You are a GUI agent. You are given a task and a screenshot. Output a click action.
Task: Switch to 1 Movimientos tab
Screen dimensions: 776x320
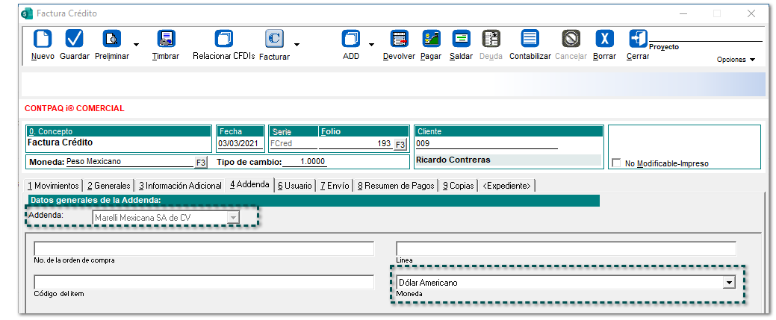click(53, 186)
